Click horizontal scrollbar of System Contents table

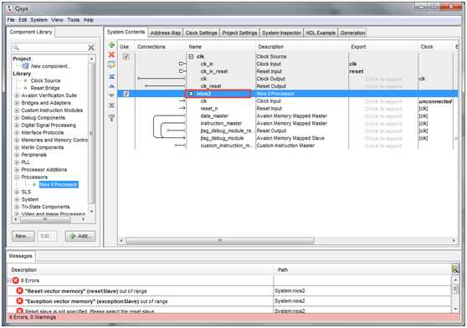pos(220,240)
